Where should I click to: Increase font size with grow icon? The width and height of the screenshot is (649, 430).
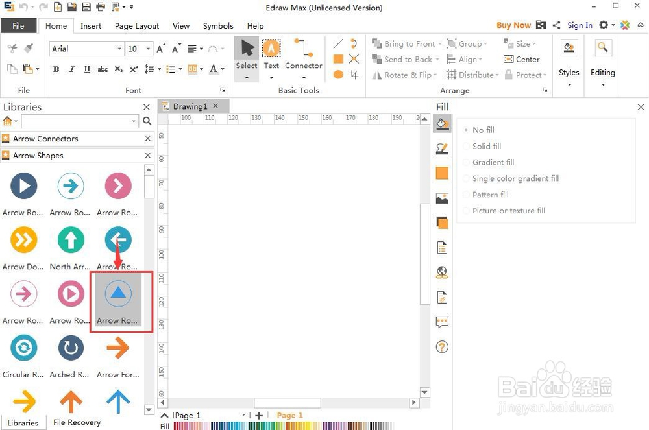click(161, 49)
